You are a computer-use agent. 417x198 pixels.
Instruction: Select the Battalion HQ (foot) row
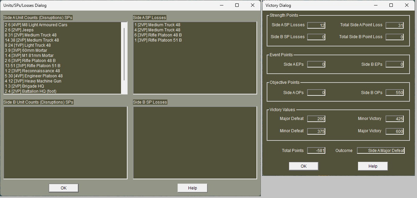tap(63, 91)
